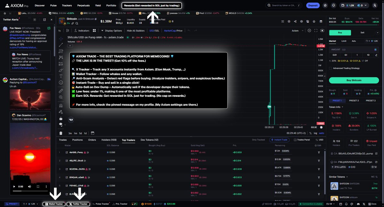Open chart settings gear
384x207 pixels.
(309, 31)
